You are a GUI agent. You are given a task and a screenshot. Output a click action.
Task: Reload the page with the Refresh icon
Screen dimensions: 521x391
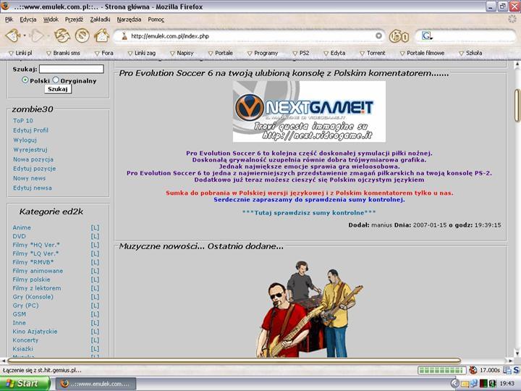point(62,35)
